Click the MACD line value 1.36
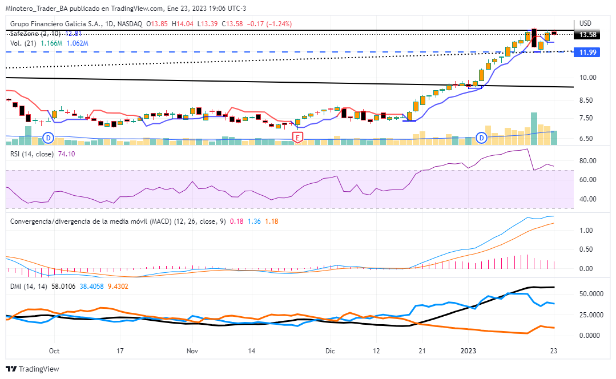The image size is (616, 379). point(254,221)
